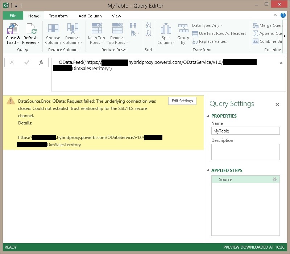The width and height of the screenshot is (290, 254).
Task: Confirm formula with checkmark icon
Action: (26, 62)
